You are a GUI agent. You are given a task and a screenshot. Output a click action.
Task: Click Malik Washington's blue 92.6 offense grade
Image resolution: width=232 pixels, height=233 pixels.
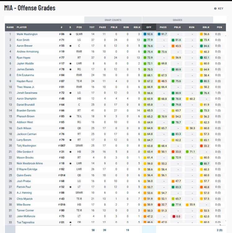(x=149, y=34)
